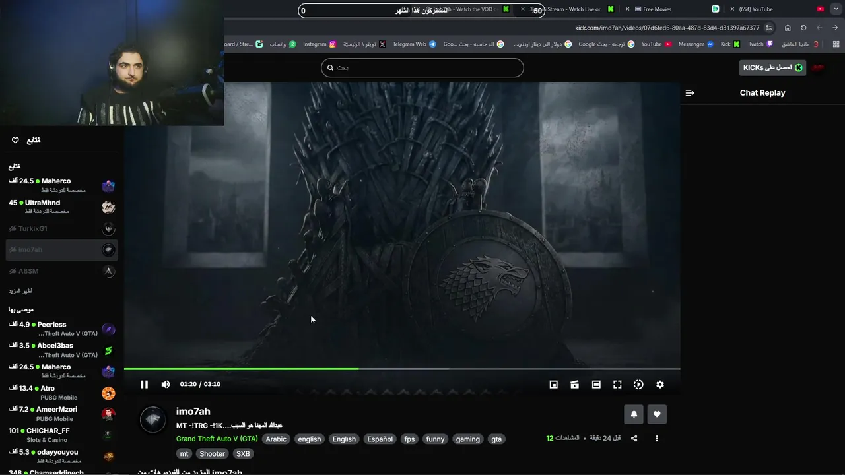This screenshot has width=845, height=475.
Task: Share the video using the share icon
Action: (x=634, y=439)
